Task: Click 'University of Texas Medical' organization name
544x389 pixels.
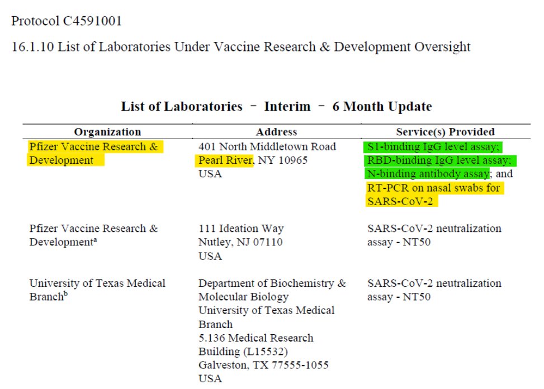Action: 97,283
